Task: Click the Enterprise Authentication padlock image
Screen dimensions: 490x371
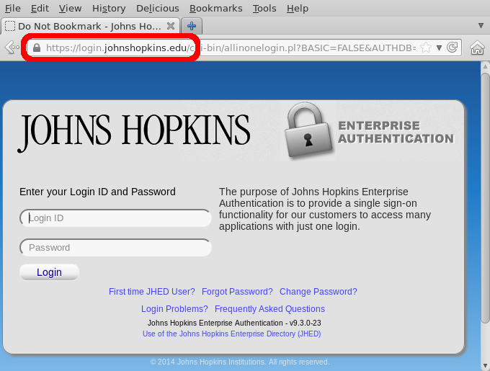Action: click(308, 130)
